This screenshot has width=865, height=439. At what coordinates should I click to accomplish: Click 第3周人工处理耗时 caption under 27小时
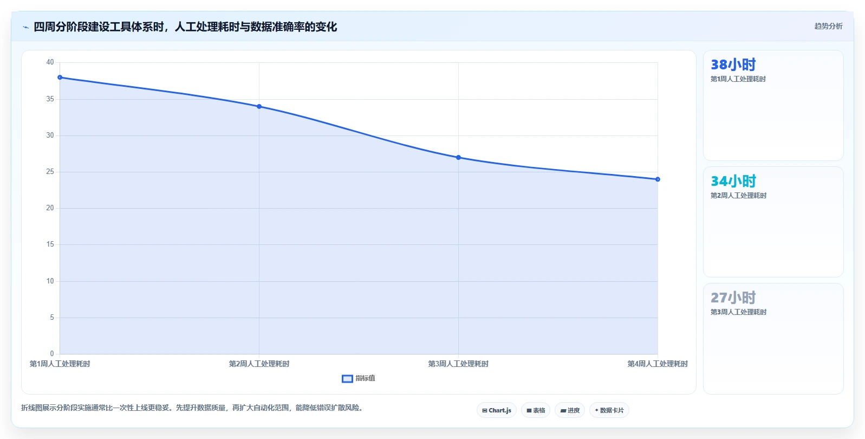tap(738, 312)
